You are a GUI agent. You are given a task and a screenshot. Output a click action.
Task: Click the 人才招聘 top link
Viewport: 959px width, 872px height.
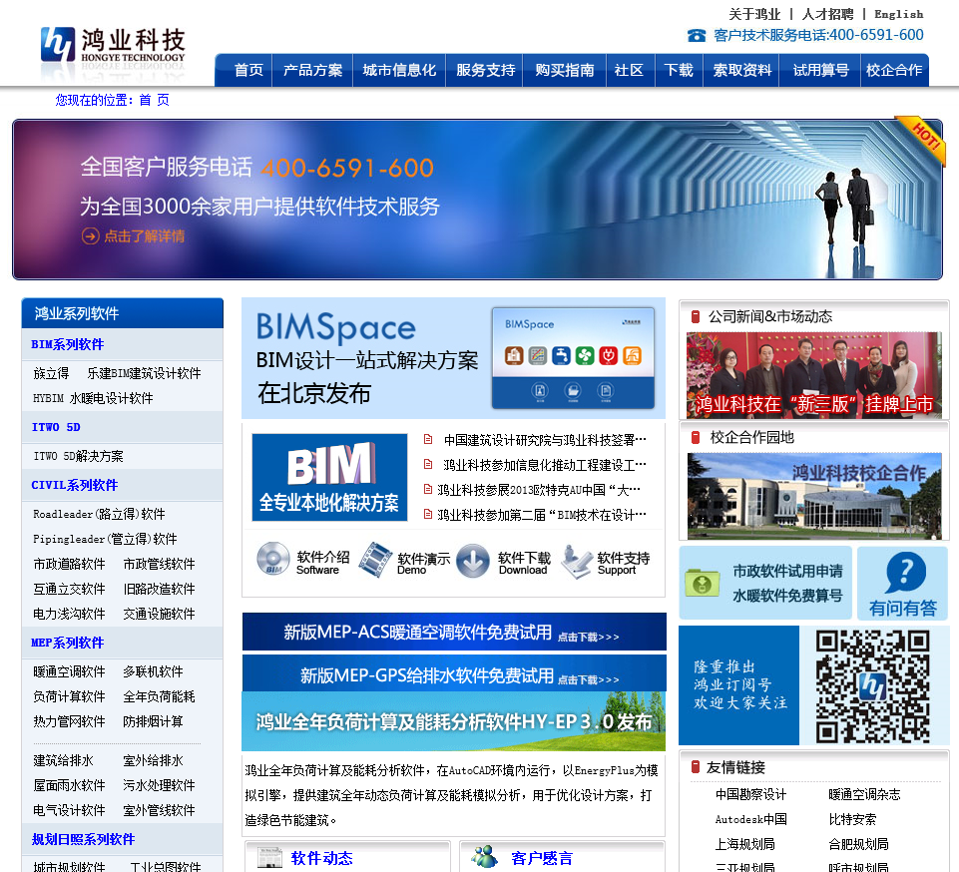coord(827,14)
